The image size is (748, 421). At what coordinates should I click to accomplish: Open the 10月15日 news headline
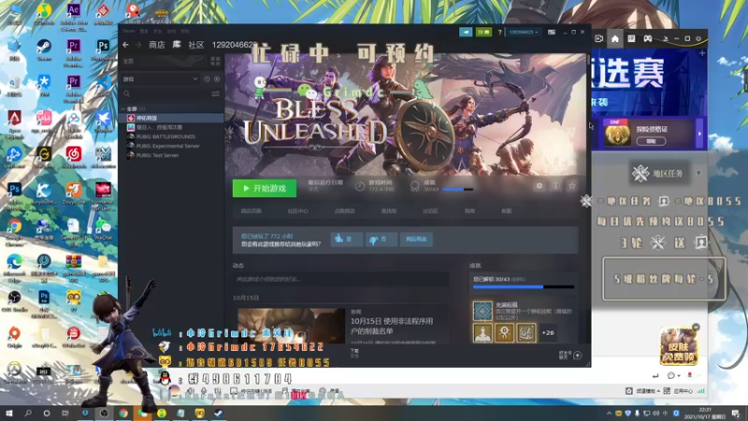[x=392, y=326]
